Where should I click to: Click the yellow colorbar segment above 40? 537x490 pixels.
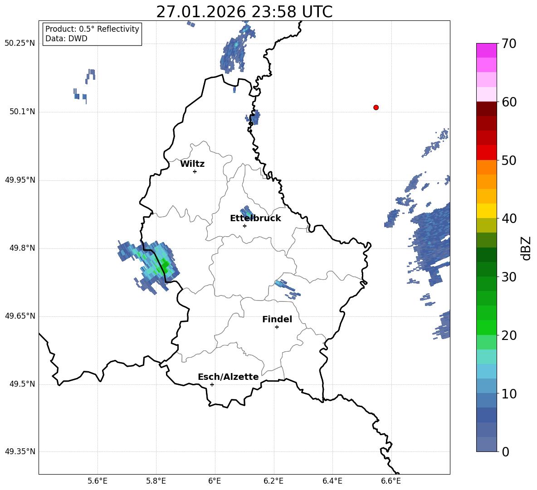[486, 211]
